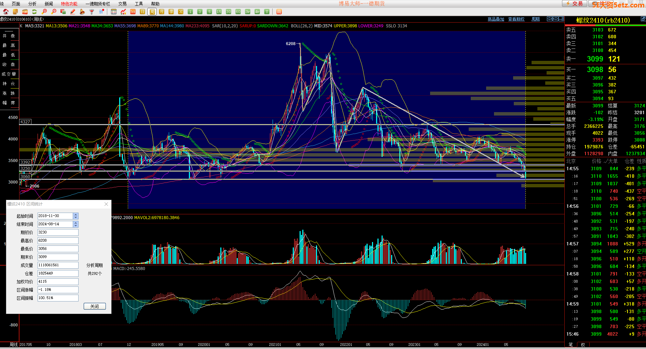Image resolution: width=646 pixels, height=349 pixels.
Task: Click the funnel filter icon
Action: pyautogui.click(x=92, y=12)
